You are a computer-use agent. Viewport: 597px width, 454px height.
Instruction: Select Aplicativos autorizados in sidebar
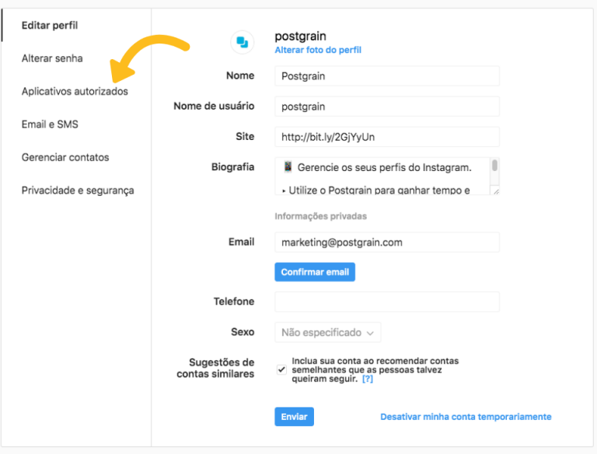(x=75, y=92)
